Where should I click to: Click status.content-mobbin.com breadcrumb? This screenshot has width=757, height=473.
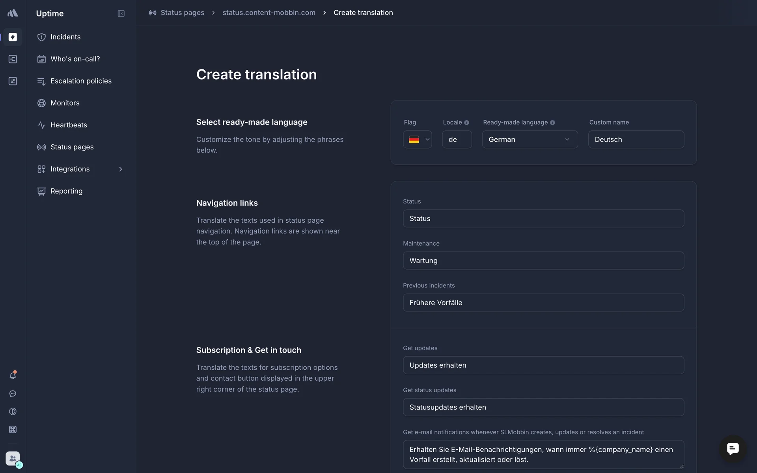click(269, 13)
